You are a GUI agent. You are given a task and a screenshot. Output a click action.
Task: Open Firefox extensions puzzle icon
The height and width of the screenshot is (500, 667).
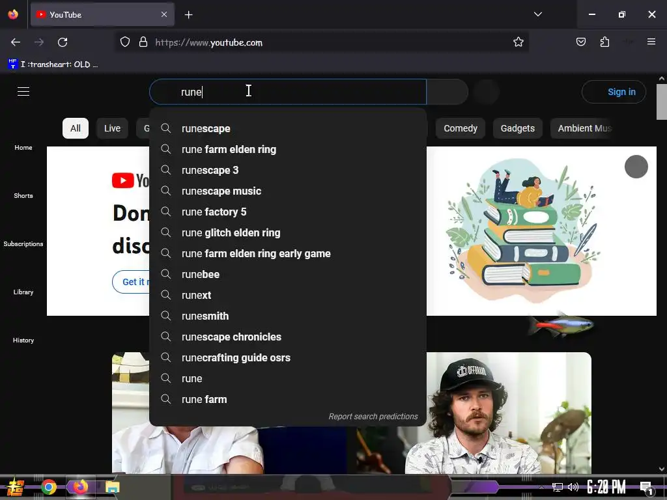pyautogui.click(x=604, y=42)
